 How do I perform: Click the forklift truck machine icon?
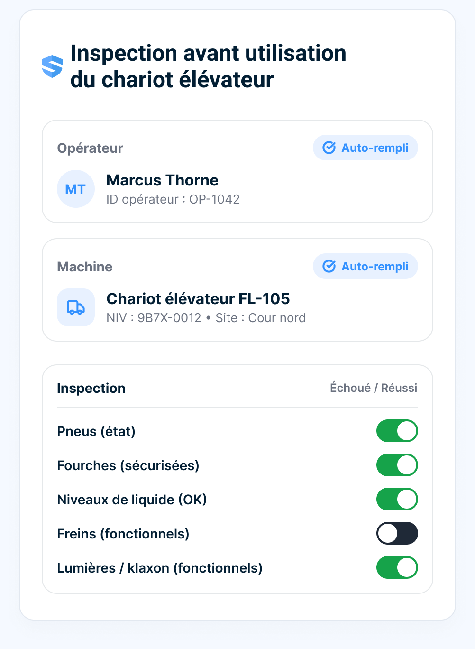76,307
